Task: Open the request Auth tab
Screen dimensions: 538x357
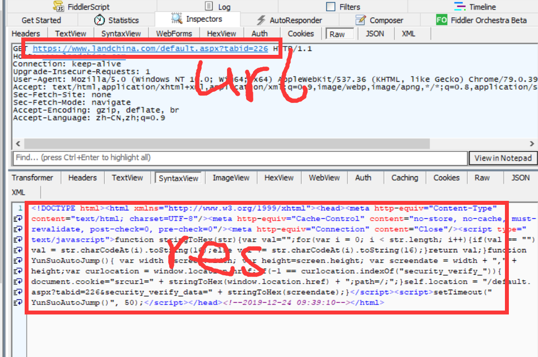Action: [259, 34]
